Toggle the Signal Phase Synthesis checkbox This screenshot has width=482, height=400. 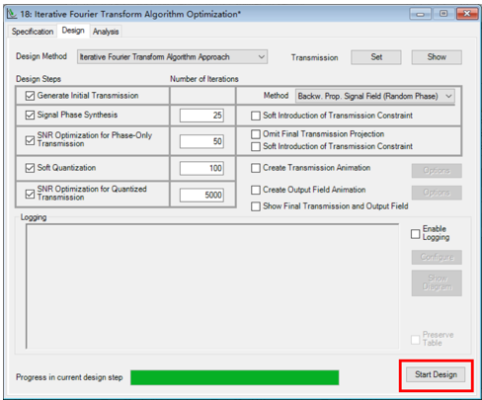[30, 115]
